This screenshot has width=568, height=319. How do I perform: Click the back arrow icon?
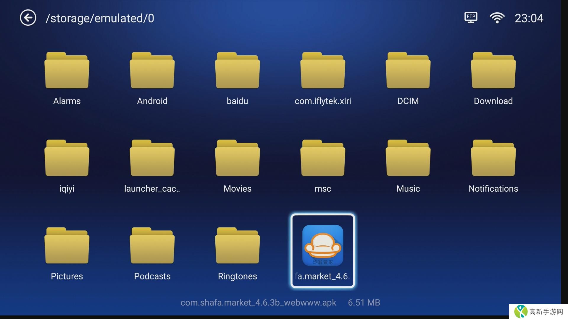point(28,18)
